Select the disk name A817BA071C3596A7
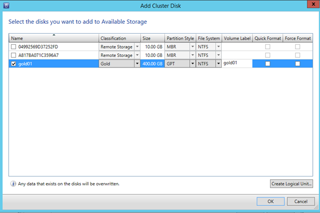Screen dimensions: 320x213 (x=38, y=55)
